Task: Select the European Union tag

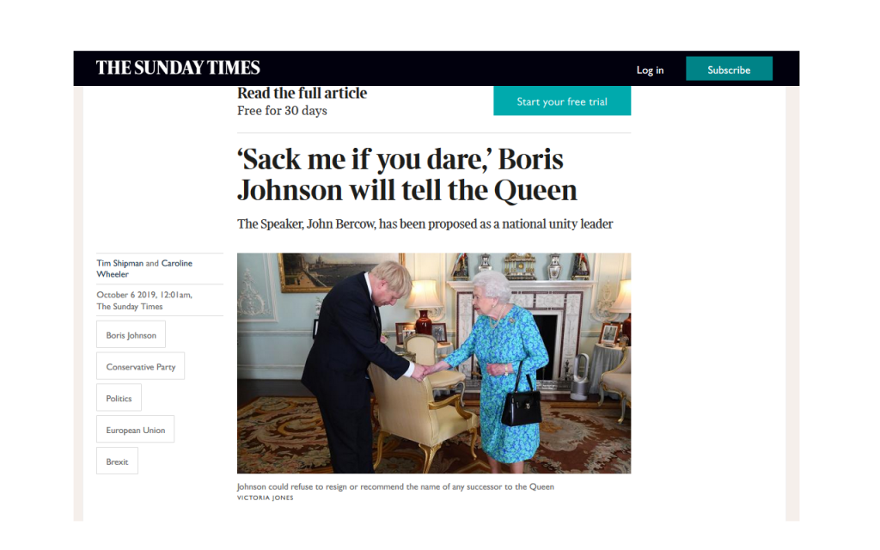Action: tap(135, 430)
